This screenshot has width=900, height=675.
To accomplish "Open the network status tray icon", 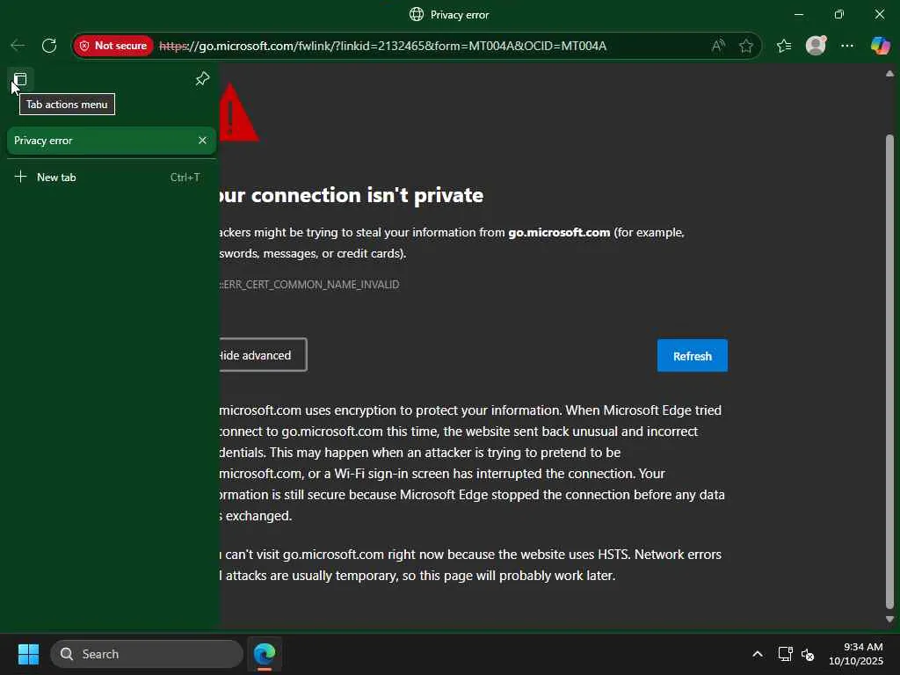I will (785, 654).
